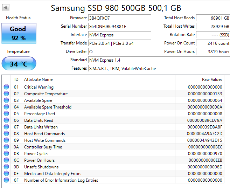Screen dimensions: 230x188
Task: Click the status orb for Power Cycles
Action: (x=6, y=153)
